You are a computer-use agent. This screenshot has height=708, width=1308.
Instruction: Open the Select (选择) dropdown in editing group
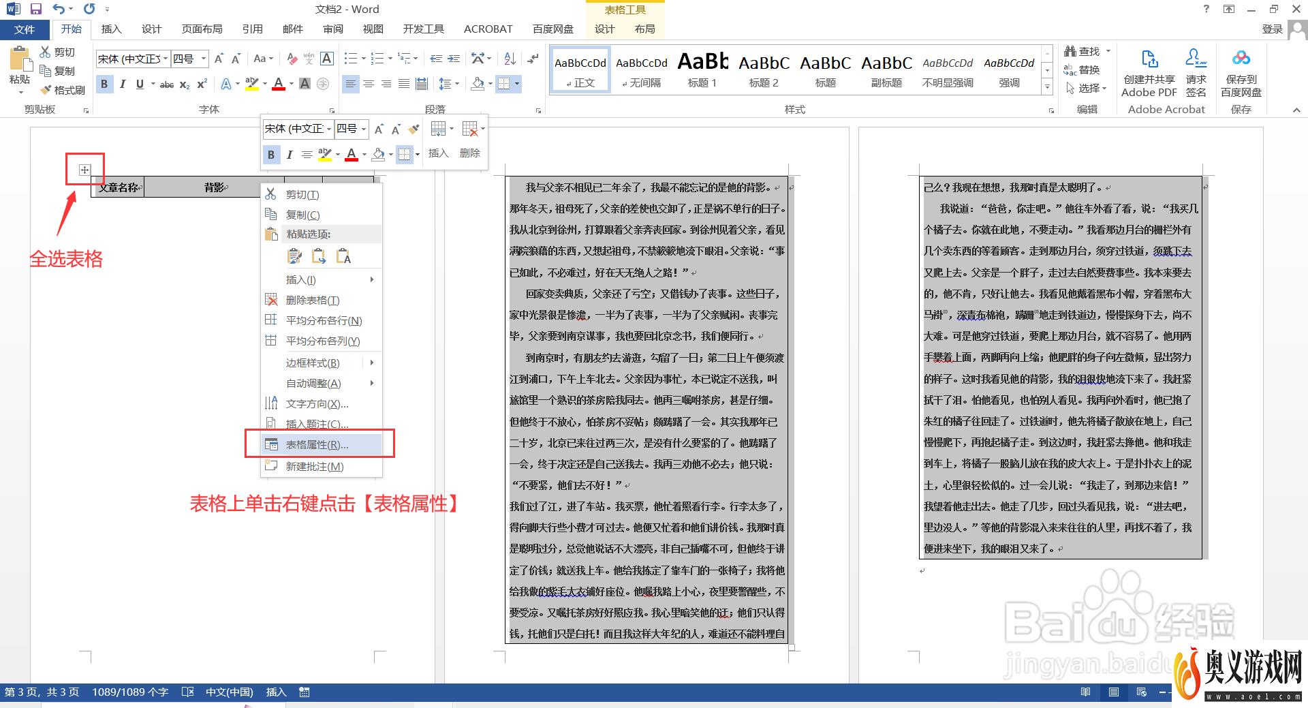click(x=1086, y=89)
